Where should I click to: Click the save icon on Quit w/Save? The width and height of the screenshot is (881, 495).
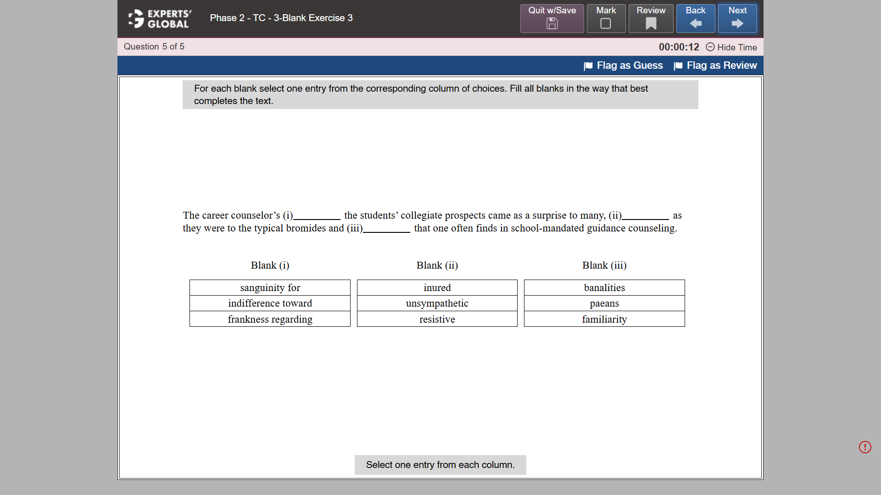click(552, 24)
